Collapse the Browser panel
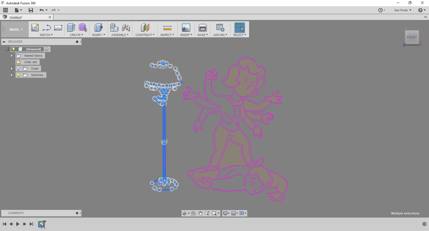This screenshot has height=231, width=429. coord(4,42)
